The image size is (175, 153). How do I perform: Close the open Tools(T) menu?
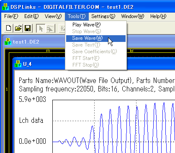[x=77, y=16]
